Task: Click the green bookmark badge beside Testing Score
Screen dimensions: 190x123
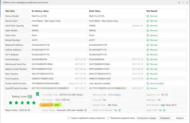Action: (38, 94)
